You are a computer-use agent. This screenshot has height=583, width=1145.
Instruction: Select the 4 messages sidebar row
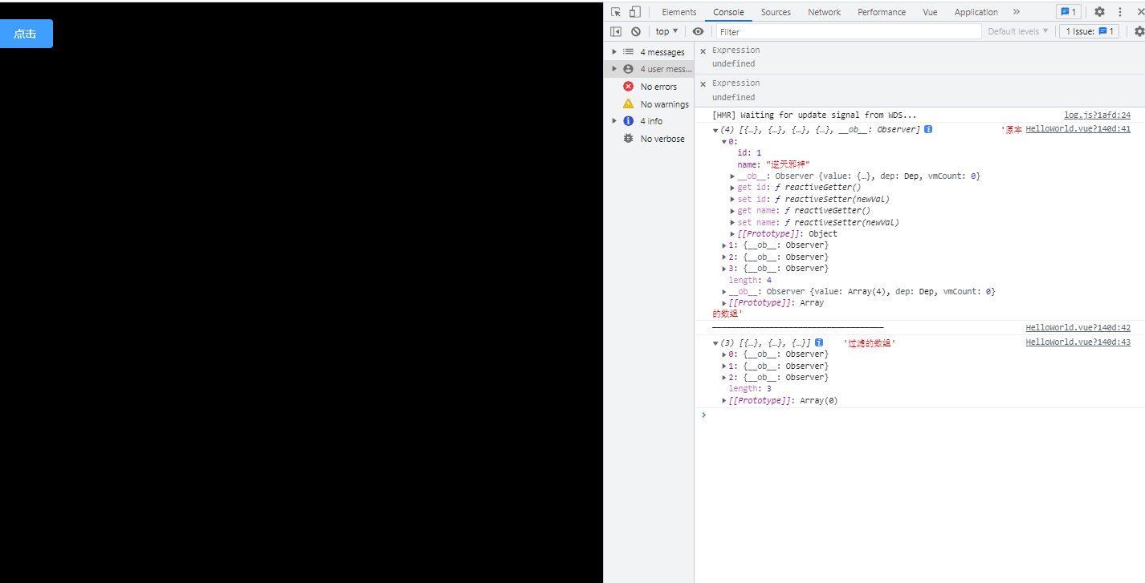click(650, 52)
